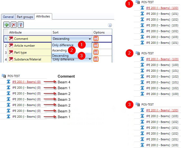181x148 pixels.
Task: Click red IPE 200 {100} link in first list
Action: [x=162, y=8]
